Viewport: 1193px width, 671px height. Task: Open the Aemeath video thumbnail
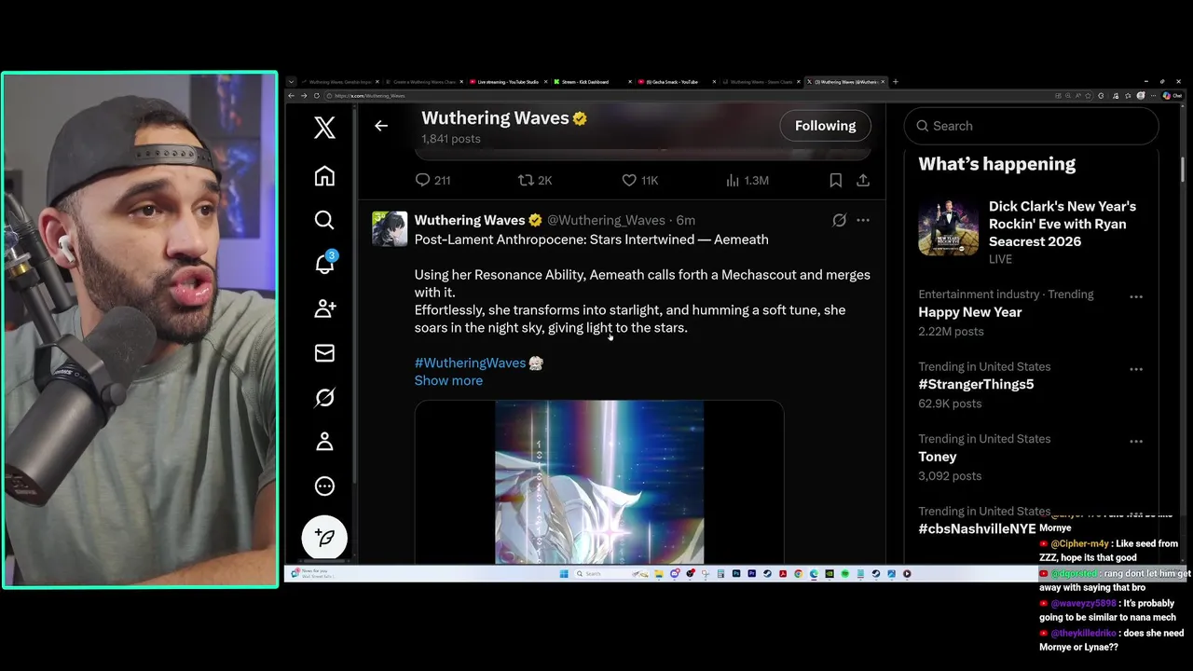599,482
